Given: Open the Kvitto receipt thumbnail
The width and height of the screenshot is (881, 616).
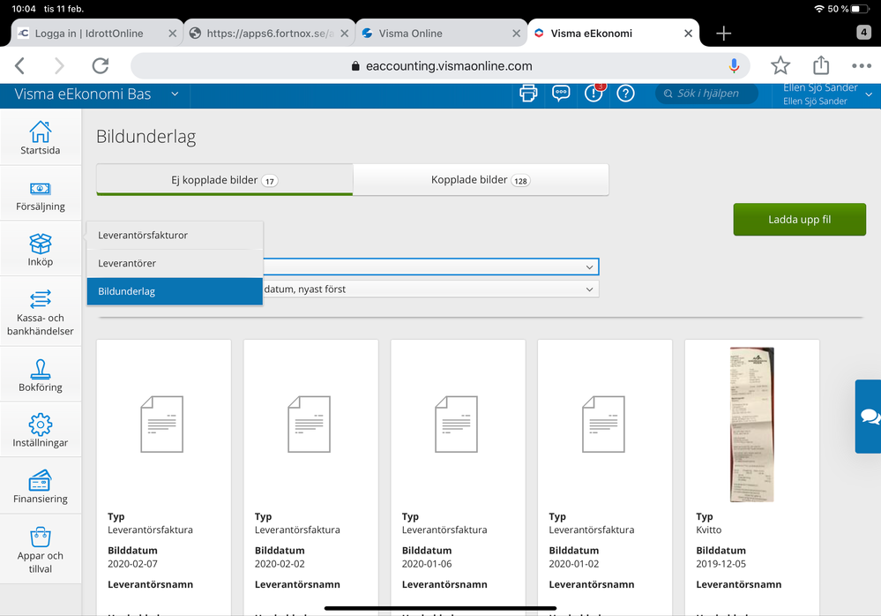Looking at the screenshot, I should (x=751, y=424).
